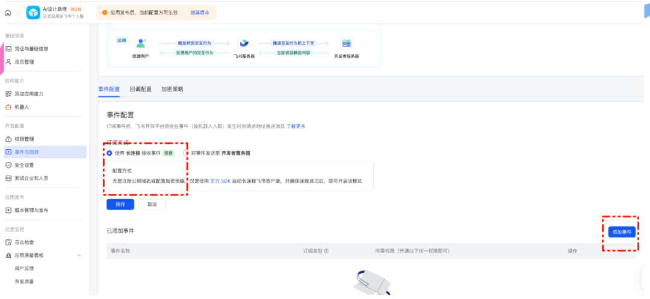The image size is (650, 299).
Task: Click the home icon in the top bar
Action: point(7,13)
